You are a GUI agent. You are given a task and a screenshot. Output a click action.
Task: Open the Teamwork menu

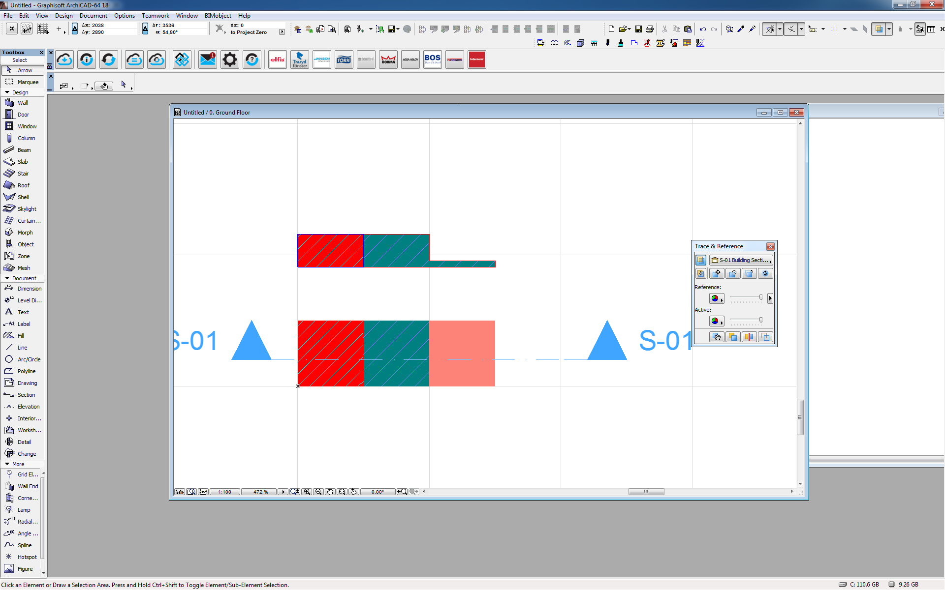pos(155,16)
